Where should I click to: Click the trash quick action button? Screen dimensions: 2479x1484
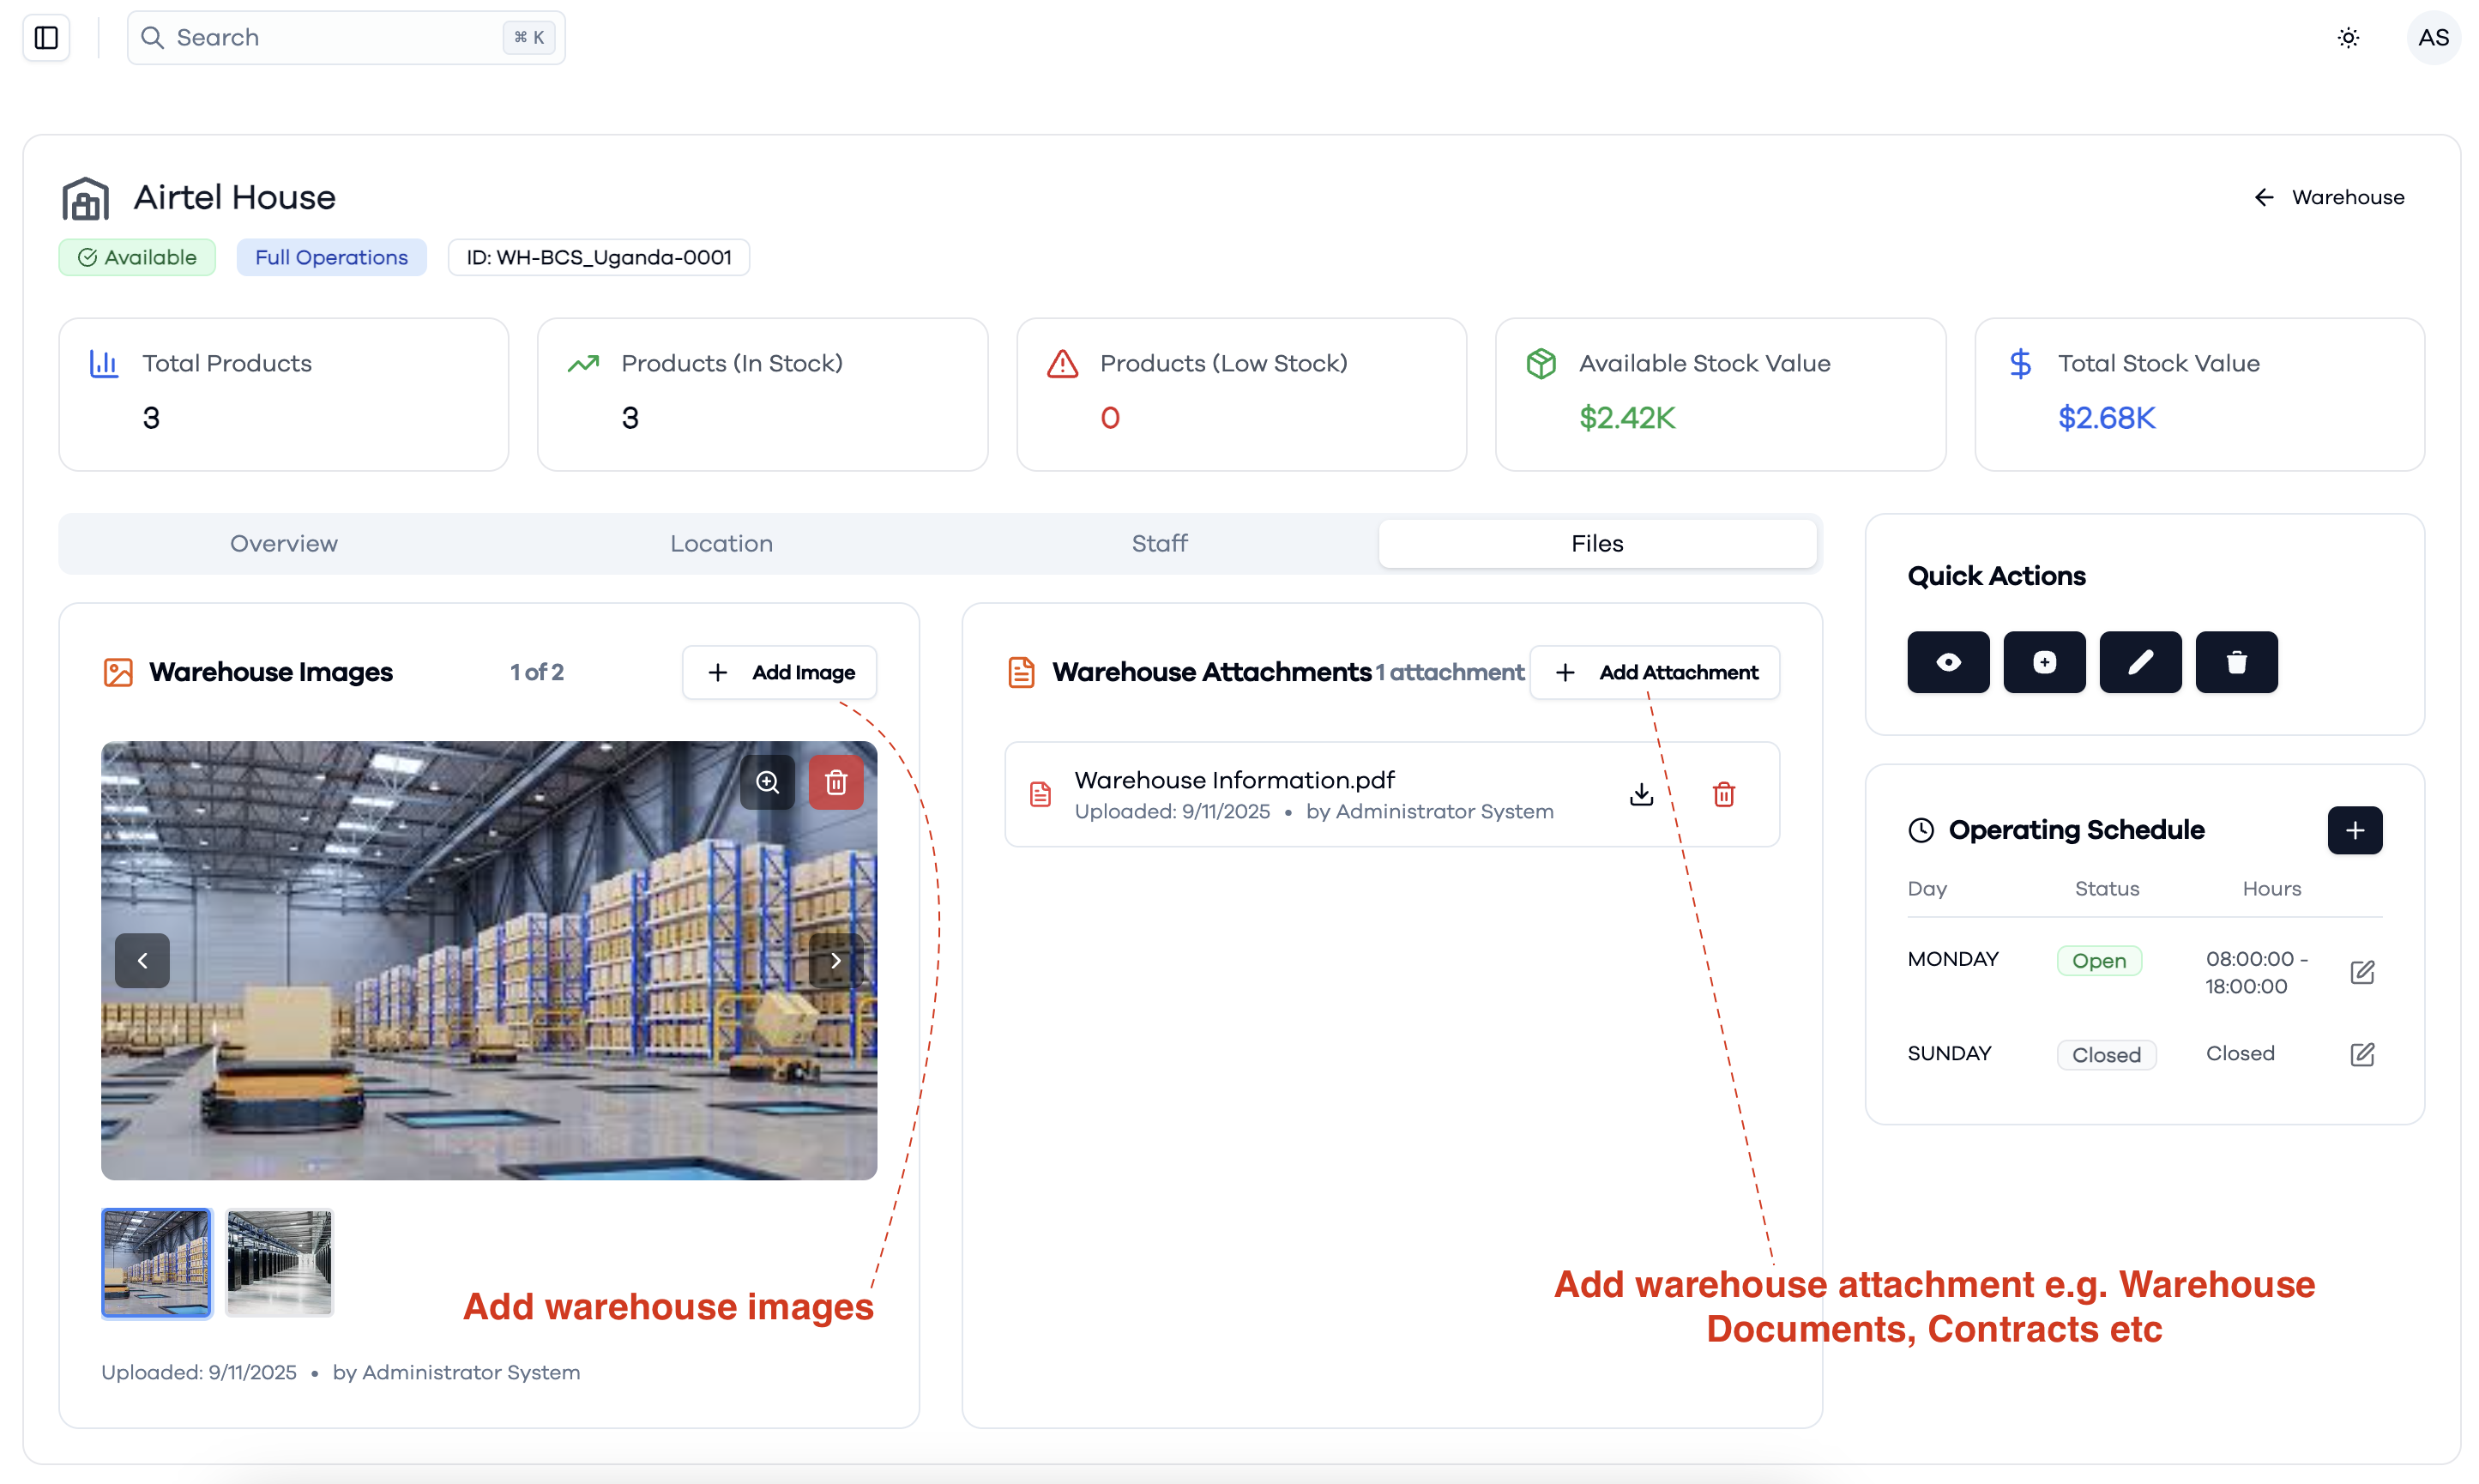(x=2236, y=662)
